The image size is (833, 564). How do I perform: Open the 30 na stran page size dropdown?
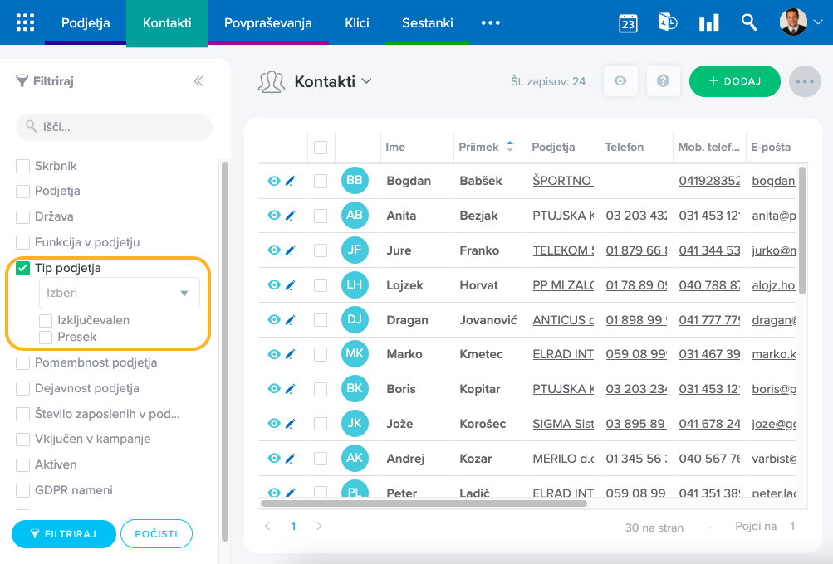tap(669, 527)
